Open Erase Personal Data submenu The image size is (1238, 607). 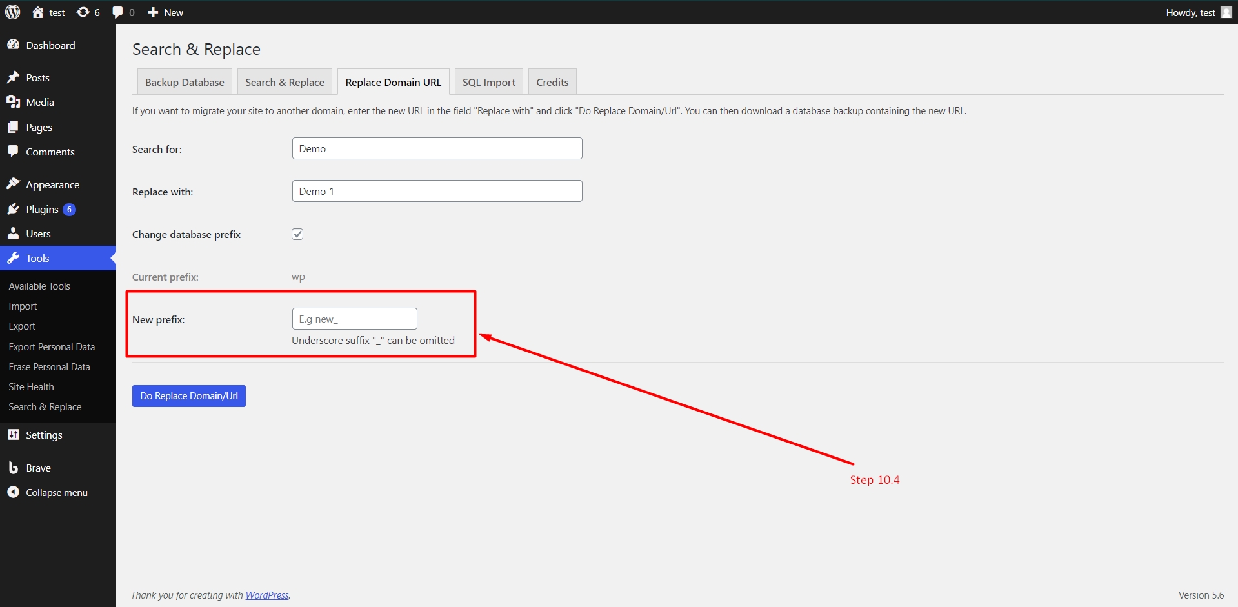(x=49, y=367)
